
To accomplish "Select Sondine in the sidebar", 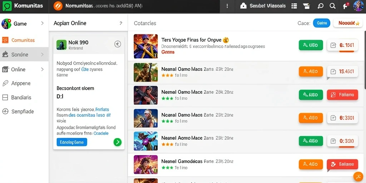I will click(x=24, y=54).
